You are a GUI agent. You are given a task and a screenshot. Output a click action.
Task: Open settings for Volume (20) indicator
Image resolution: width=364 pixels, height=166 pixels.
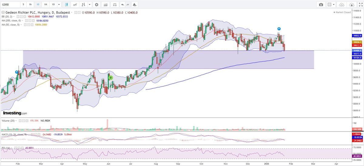[x=23, y=121]
